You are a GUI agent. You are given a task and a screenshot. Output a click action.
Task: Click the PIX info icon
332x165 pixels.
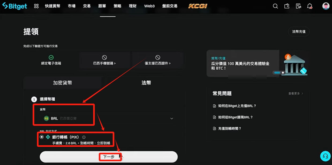click(84, 137)
